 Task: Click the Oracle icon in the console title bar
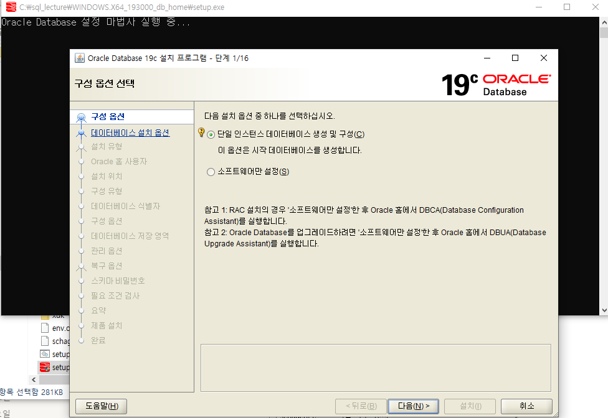tap(11, 7)
